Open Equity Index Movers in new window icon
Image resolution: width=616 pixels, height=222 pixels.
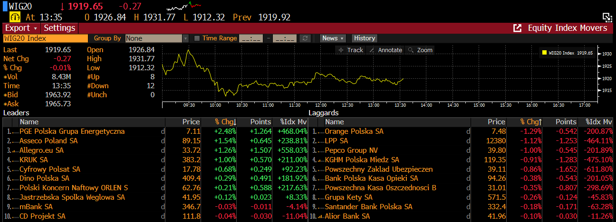(x=518, y=28)
